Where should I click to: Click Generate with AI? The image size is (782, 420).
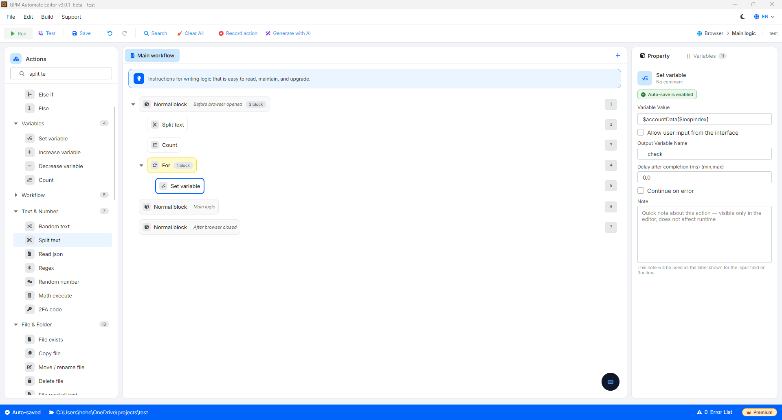288,33
